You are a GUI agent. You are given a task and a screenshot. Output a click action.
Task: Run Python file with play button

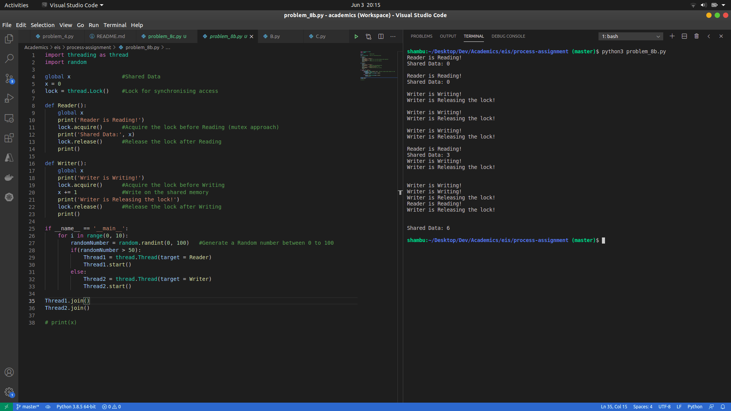pos(356,37)
